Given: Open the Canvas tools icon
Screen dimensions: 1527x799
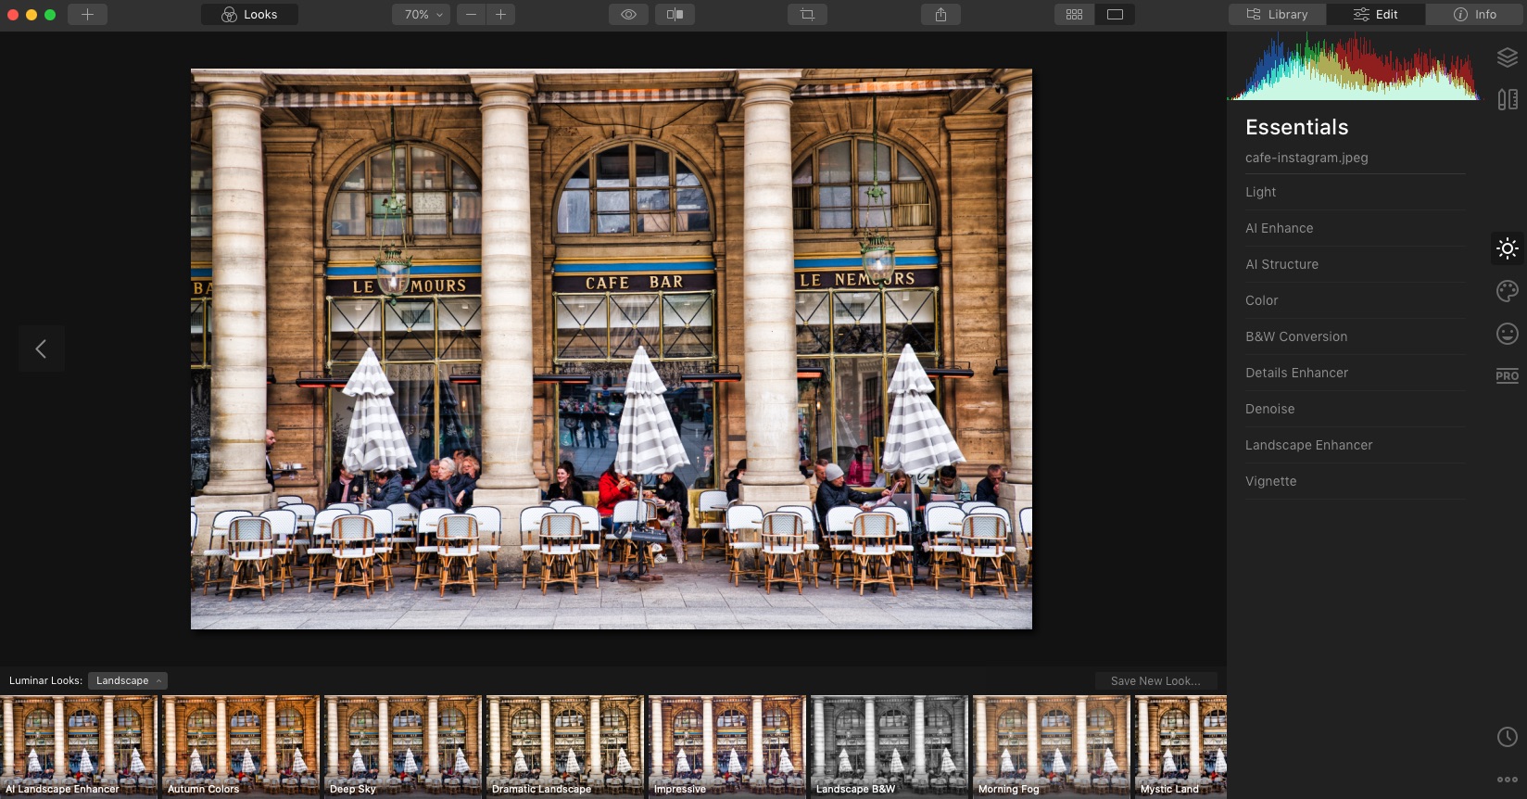Looking at the screenshot, I should [1508, 99].
